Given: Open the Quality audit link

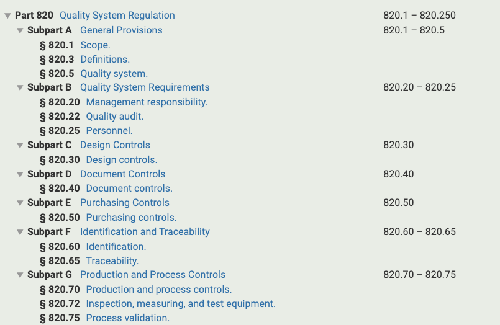Looking at the screenshot, I should (x=115, y=117).
